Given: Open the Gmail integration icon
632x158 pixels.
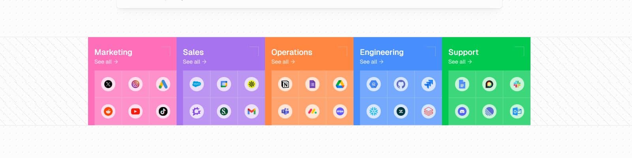Looking at the screenshot, I should click(x=252, y=111).
